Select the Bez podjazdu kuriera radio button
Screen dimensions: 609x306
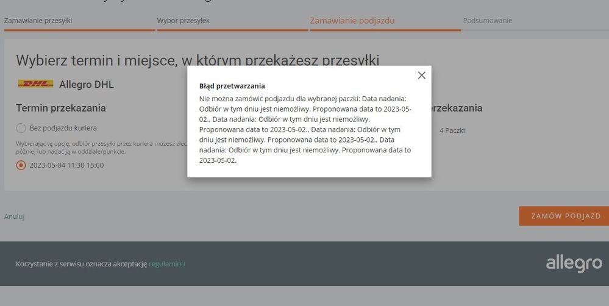21,128
